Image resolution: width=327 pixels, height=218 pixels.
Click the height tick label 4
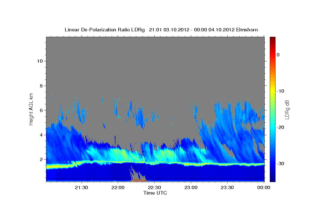[41, 135]
